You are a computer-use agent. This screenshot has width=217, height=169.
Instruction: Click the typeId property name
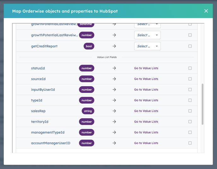point(37,100)
